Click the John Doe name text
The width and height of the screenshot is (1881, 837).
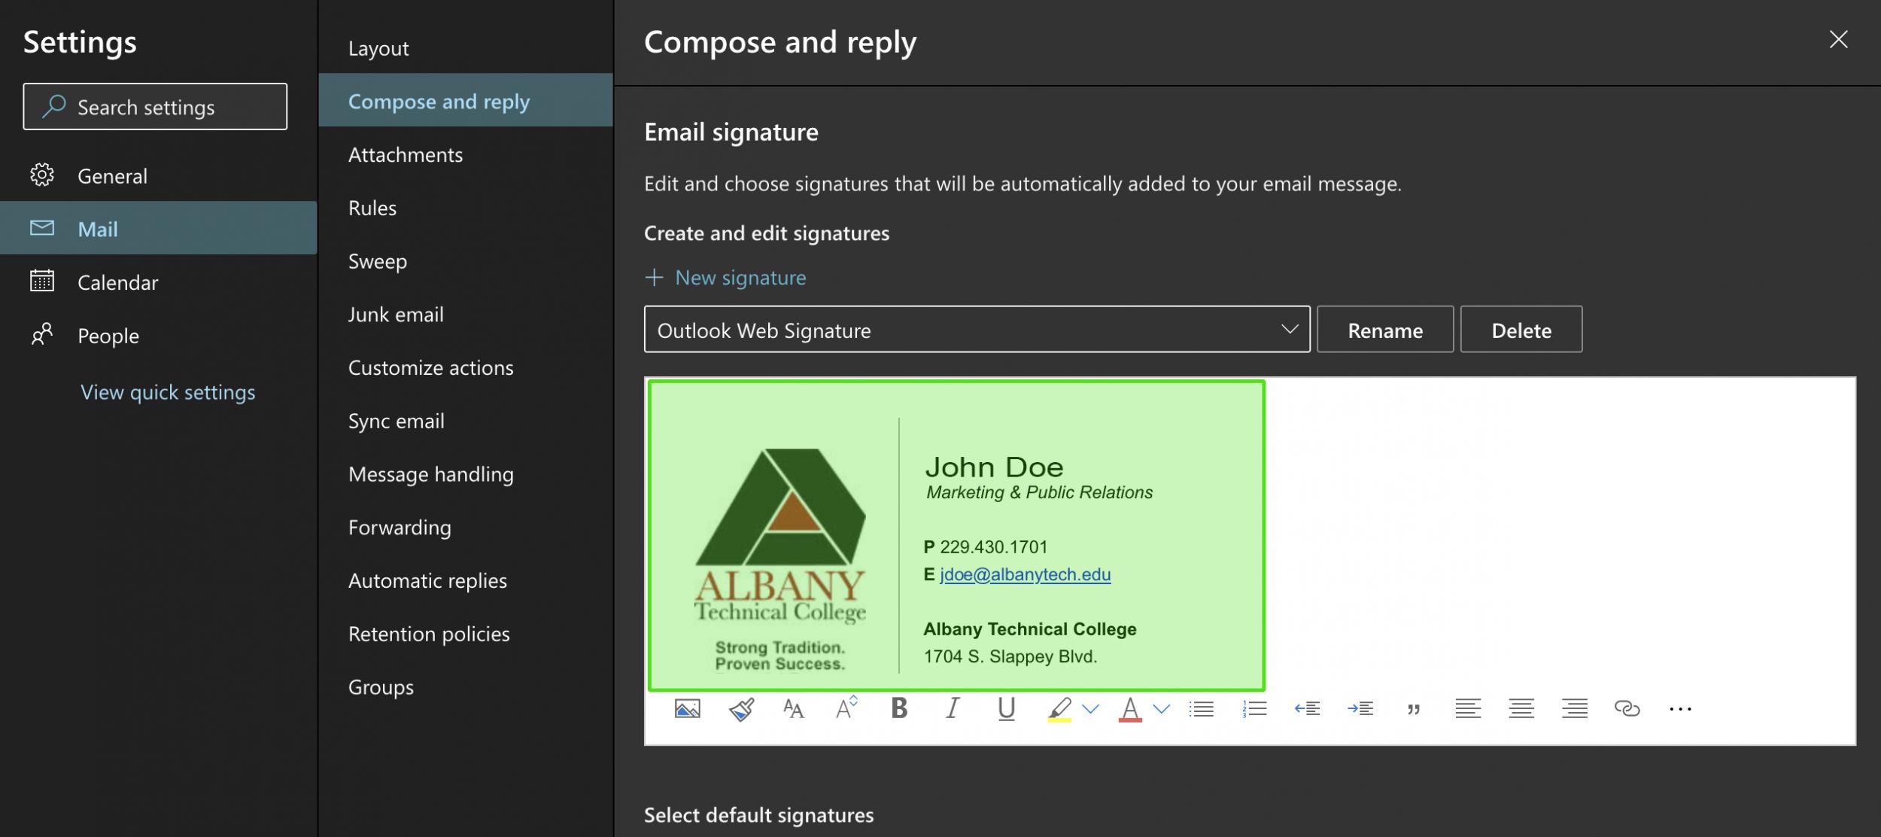(994, 467)
